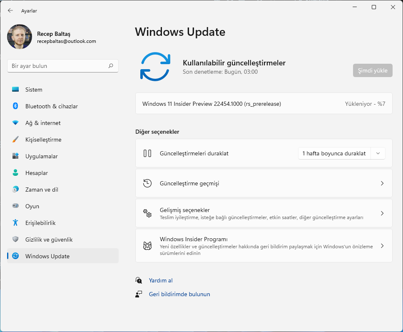Click the back arrow in Ayarlar
The width and height of the screenshot is (403, 332).
[x=10, y=10]
